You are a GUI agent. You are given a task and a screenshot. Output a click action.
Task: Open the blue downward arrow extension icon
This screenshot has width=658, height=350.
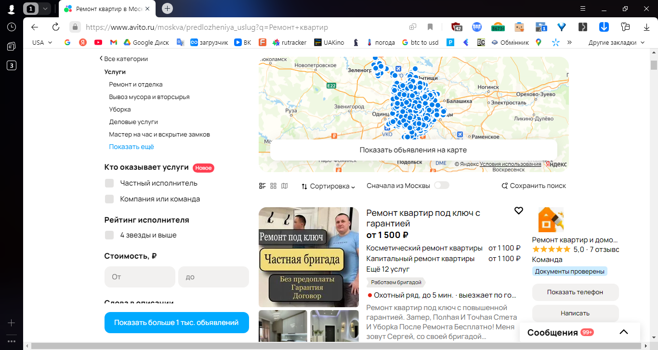click(x=604, y=27)
